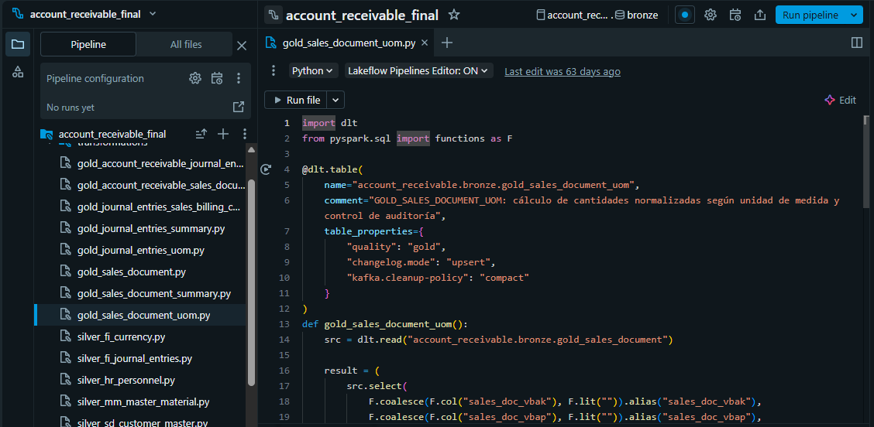Expand the Run file options arrow

(x=335, y=100)
